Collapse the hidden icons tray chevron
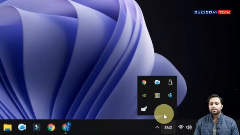Screen dimensions: 240x135 pyautogui.click(x=157, y=127)
